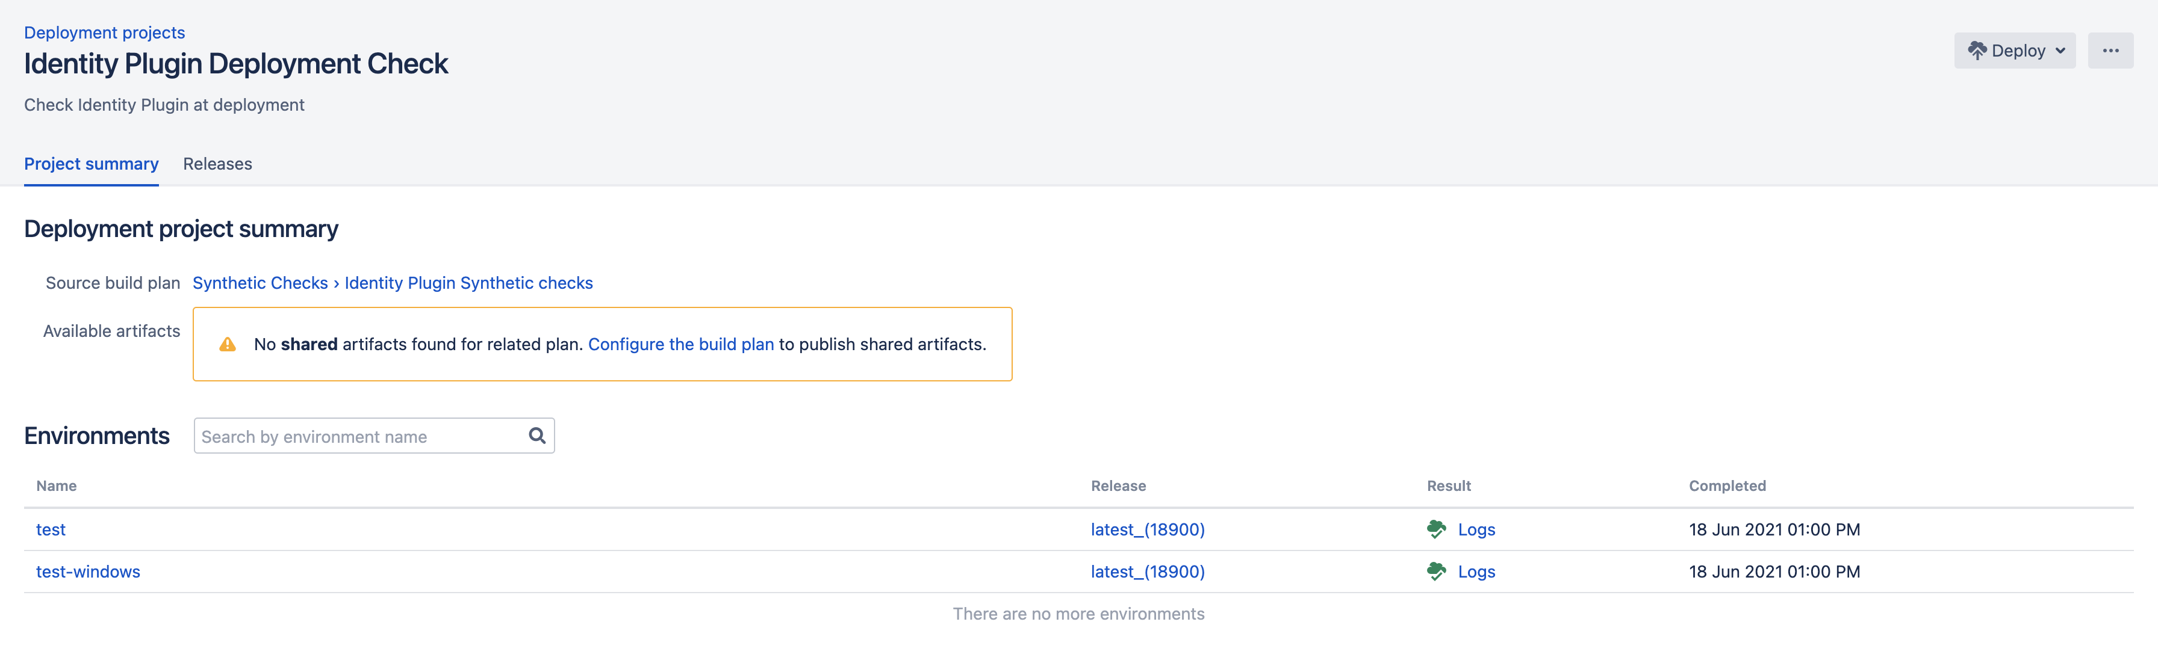The height and width of the screenshot is (669, 2158).
Task: Open release latest_(18900) for test-windows row
Action: pos(1148,572)
